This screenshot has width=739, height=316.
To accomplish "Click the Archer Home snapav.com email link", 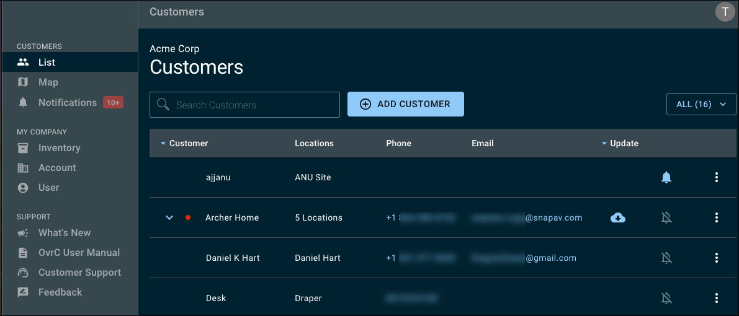I will point(527,217).
